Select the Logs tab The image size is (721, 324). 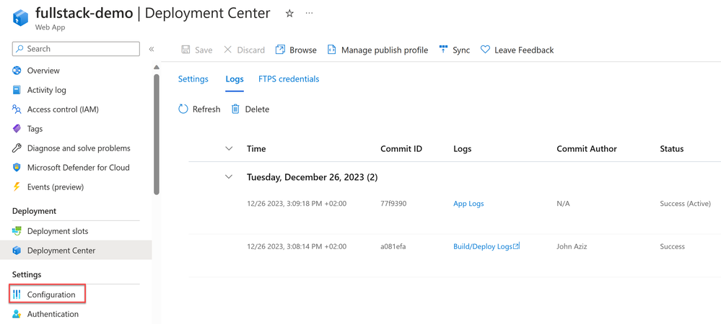click(235, 79)
